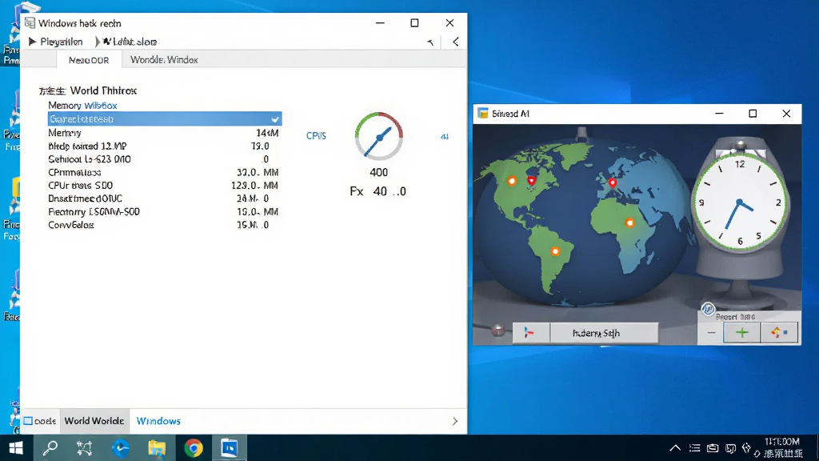This screenshot has width=819, height=461.
Task: Select the World Worlde bottom tab
Action: pyautogui.click(x=94, y=421)
